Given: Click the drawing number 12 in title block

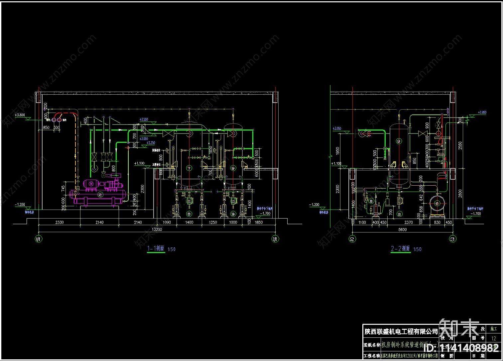Looking at the screenshot, I should tap(493, 338).
